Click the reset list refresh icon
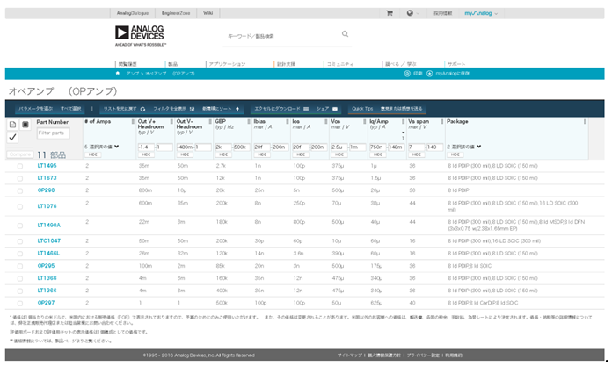The width and height of the screenshot is (612, 366). [142, 109]
